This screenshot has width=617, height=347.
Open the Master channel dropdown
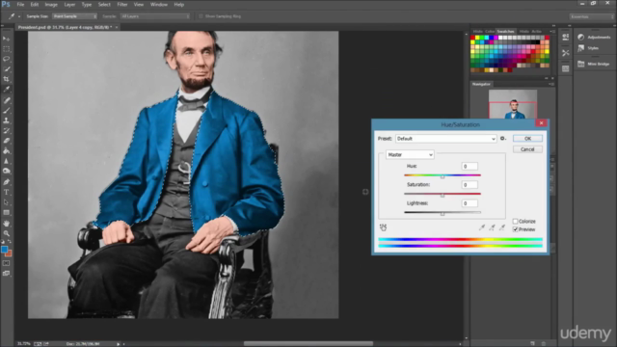[x=410, y=154]
